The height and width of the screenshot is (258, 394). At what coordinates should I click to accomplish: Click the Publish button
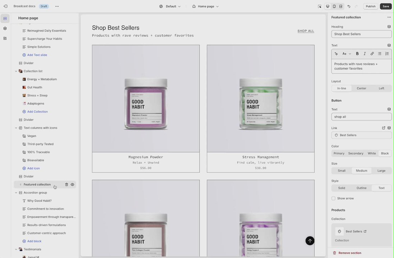click(370, 6)
